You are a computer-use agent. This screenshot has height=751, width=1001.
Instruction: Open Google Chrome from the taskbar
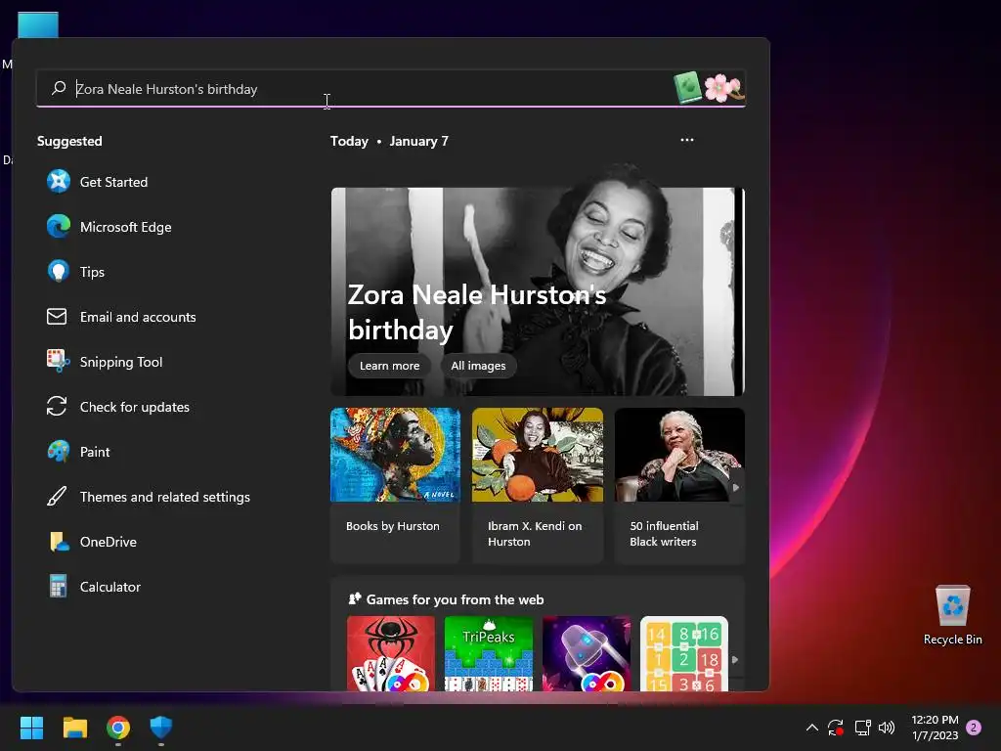pos(118,728)
